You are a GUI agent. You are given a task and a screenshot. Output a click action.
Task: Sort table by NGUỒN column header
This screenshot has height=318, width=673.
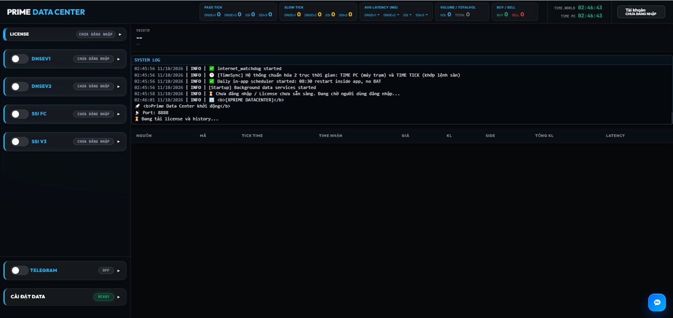coord(144,135)
